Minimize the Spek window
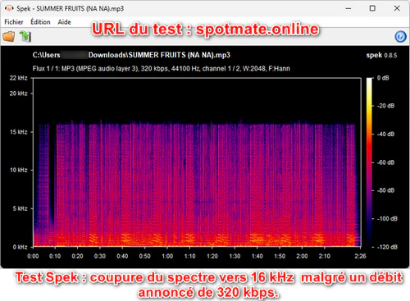 pyautogui.click(x=348, y=8)
